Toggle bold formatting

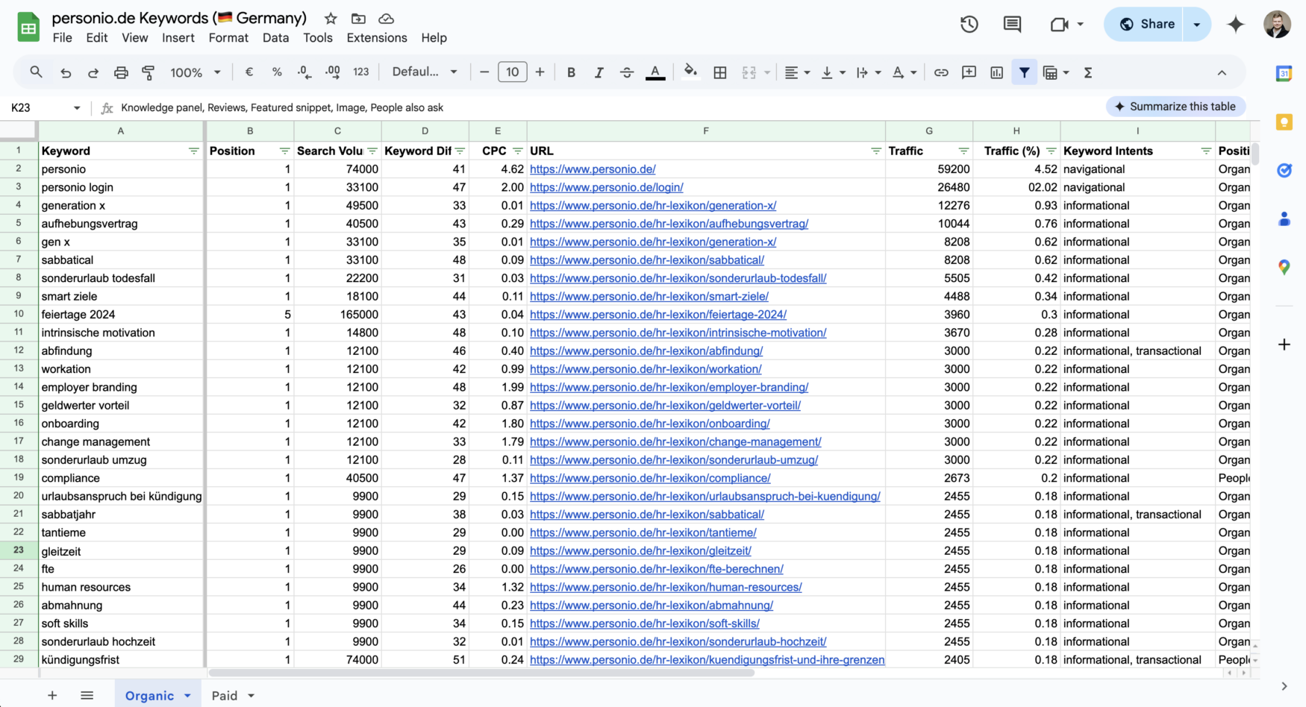pyautogui.click(x=571, y=72)
